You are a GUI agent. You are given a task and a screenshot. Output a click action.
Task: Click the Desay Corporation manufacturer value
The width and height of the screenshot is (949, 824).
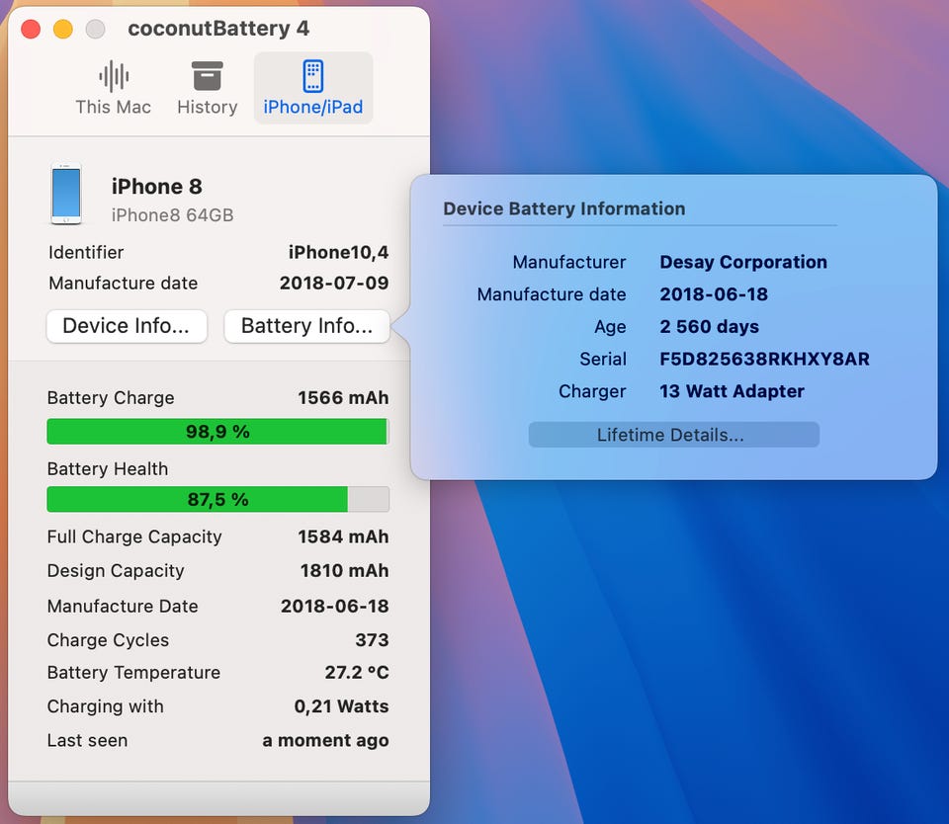(x=743, y=262)
